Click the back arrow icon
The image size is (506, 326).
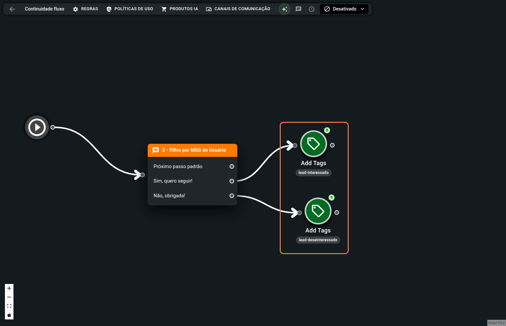pyautogui.click(x=12, y=9)
